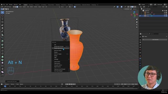The image size is (168, 94).
Task: Collapse the Collection in outliner
Action: click(142, 11)
